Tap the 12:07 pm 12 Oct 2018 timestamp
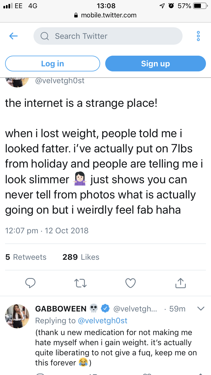Screen dimensions: 211x375 point(47,231)
